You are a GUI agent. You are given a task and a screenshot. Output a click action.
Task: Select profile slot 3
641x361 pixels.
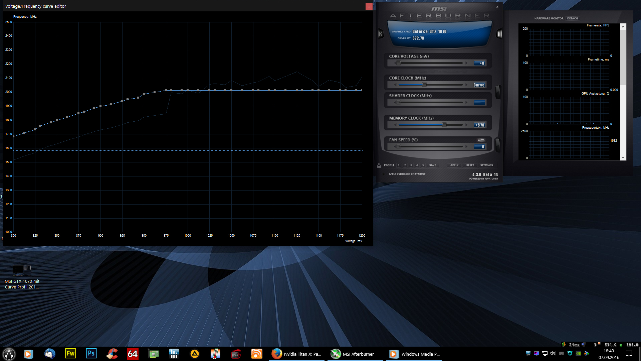[x=411, y=165]
